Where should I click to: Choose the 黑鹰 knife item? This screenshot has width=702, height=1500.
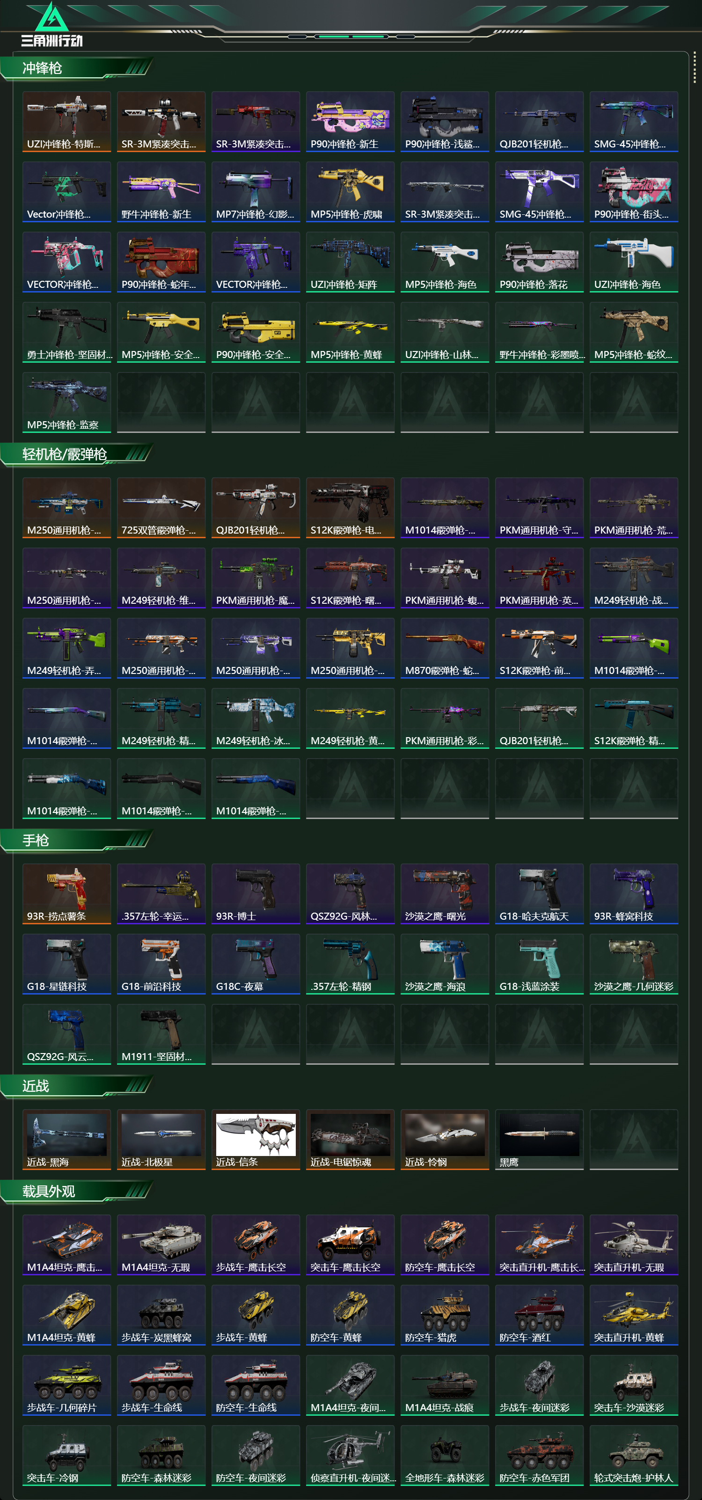coord(540,1140)
